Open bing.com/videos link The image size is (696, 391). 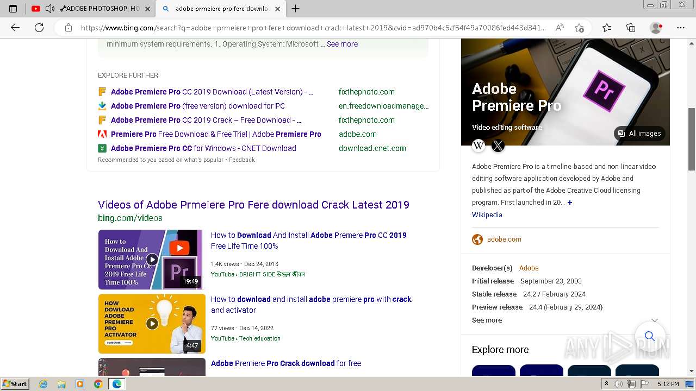click(x=130, y=218)
